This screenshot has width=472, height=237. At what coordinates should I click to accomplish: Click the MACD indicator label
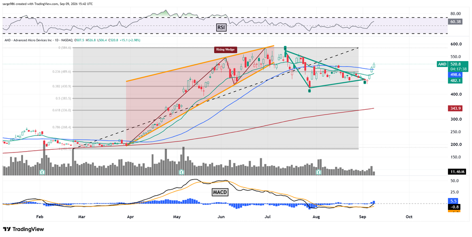pyautogui.click(x=220, y=192)
